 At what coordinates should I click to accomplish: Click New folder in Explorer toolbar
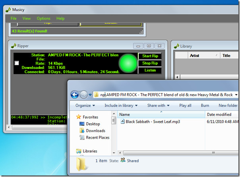tap(228, 106)
